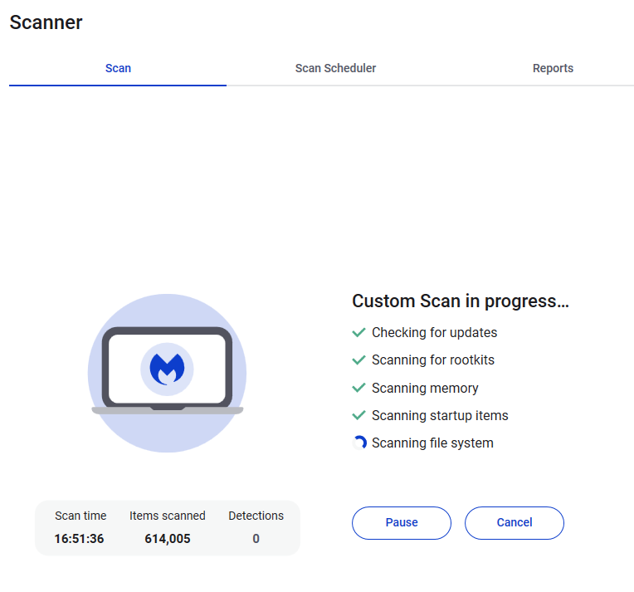Select the 'Scanning memory' text
This screenshot has width=634, height=592.
click(425, 388)
